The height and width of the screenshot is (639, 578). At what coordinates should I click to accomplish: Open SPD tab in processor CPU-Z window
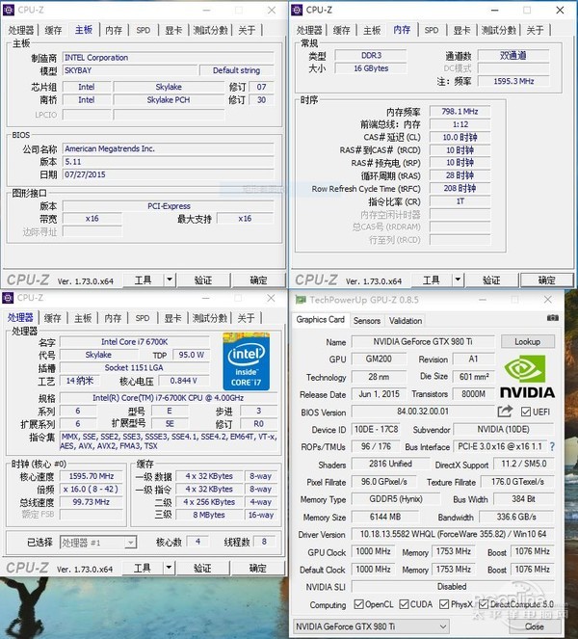(143, 318)
